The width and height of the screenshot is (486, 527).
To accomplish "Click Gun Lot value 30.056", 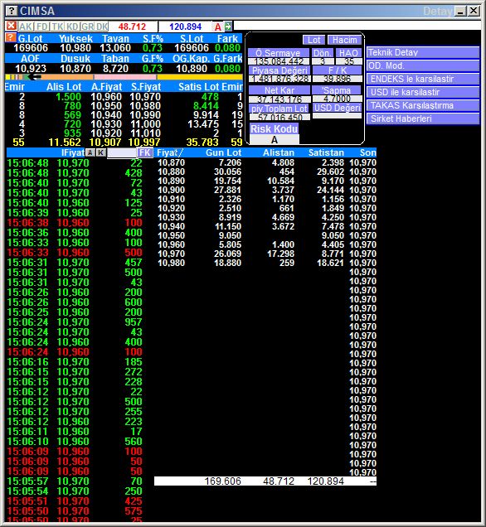I will coord(228,172).
